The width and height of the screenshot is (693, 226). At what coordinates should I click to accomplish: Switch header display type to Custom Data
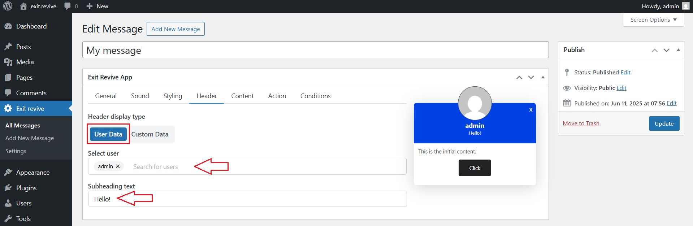150,134
